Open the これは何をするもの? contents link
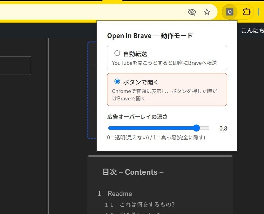The height and width of the screenshot is (214, 264). click(147, 204)
